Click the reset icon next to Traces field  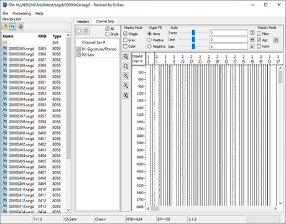pos(252,33)
